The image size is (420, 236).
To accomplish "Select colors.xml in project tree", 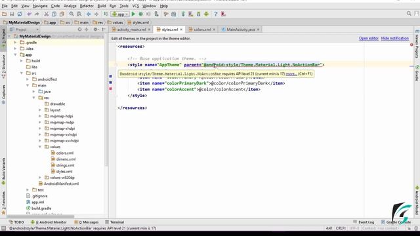I will point(62,153).
